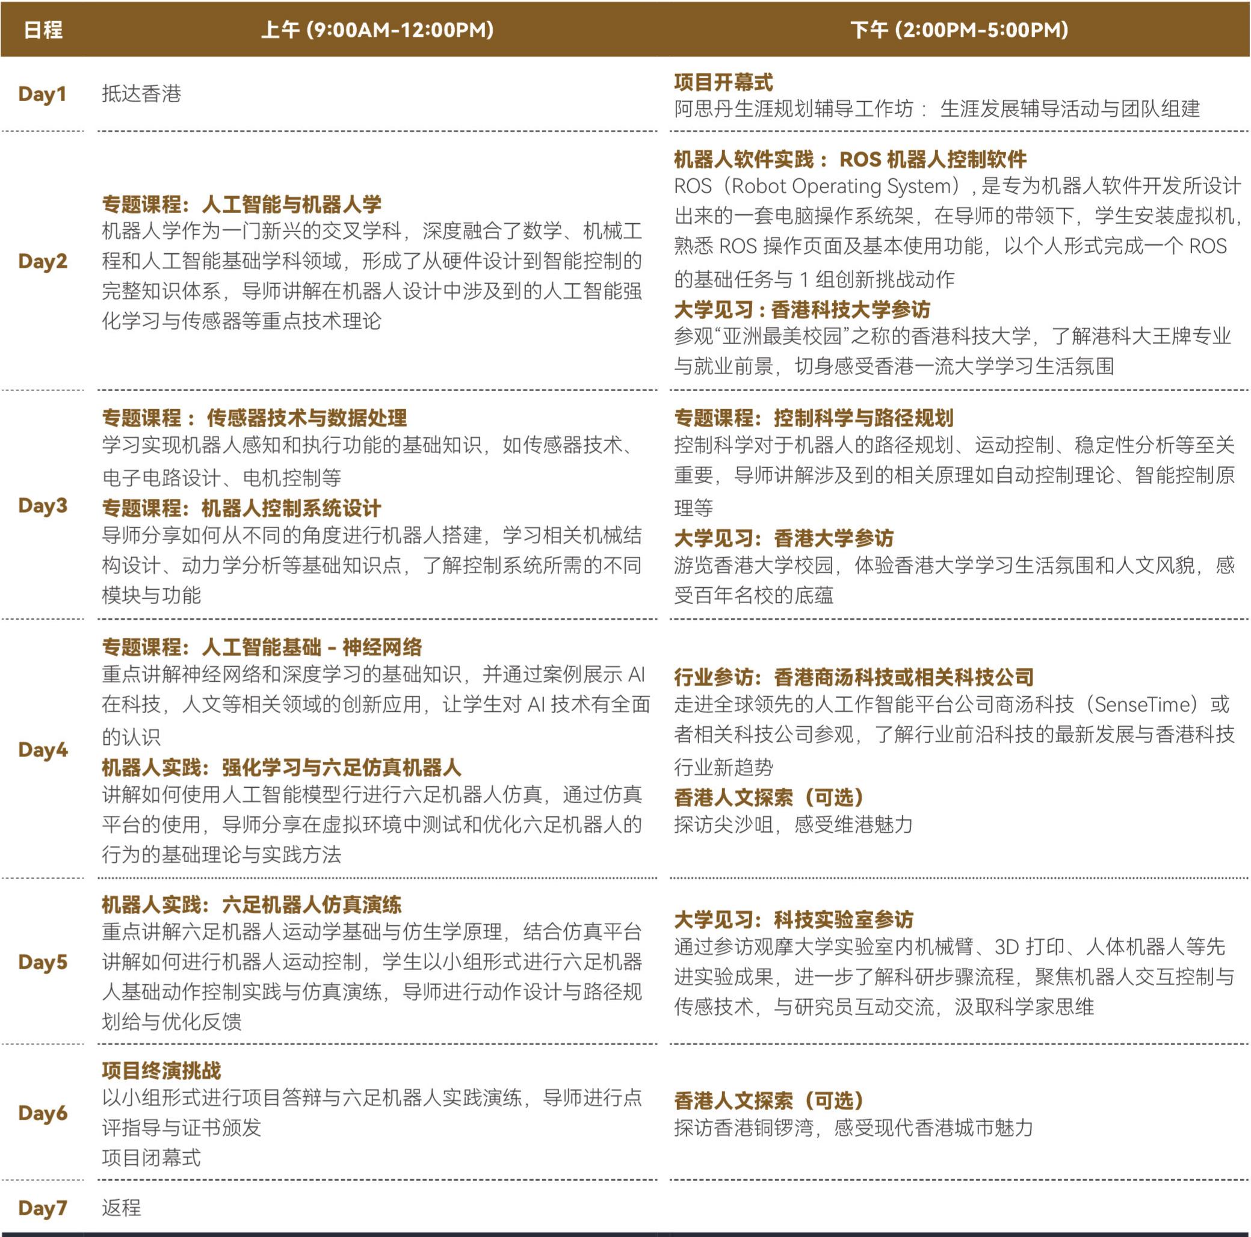Viewport: 1251px width, 1237px height.
Task: Select the Day3 row label
Action: click(43, 505)
